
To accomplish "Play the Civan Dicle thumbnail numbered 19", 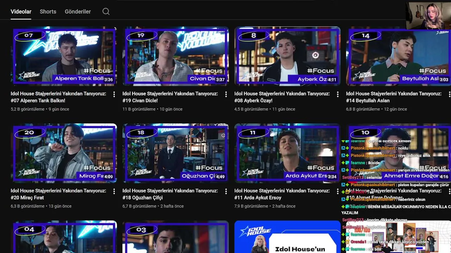I will (x=175, y=56).
